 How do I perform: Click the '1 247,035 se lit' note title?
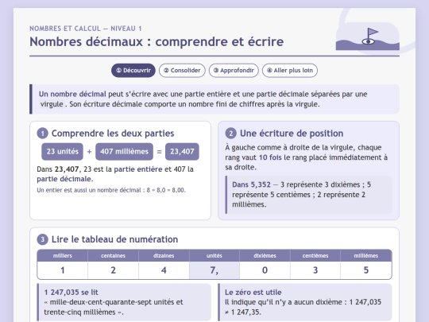(71, 292)
